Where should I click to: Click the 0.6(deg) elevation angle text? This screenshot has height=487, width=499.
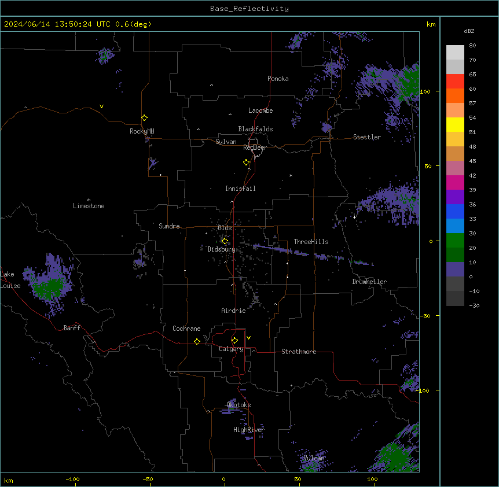[x=133, y=24]
